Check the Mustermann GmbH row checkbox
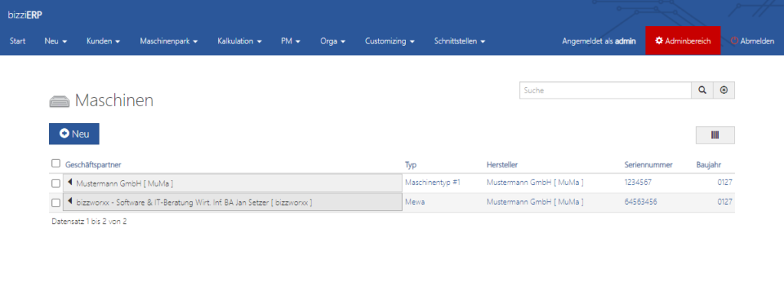This screenshot has height=282, width=784. [56, 183]
